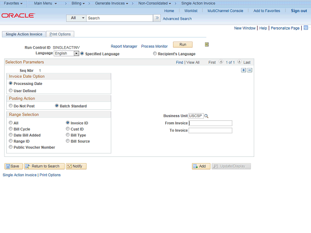
Task: Click the Add button
Action: coord(201,166)
